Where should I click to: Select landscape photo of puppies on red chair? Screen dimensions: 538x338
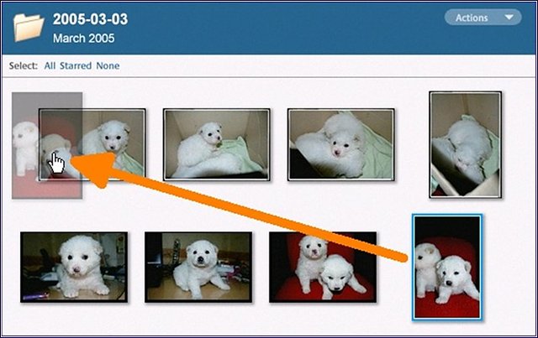point(323,267)
